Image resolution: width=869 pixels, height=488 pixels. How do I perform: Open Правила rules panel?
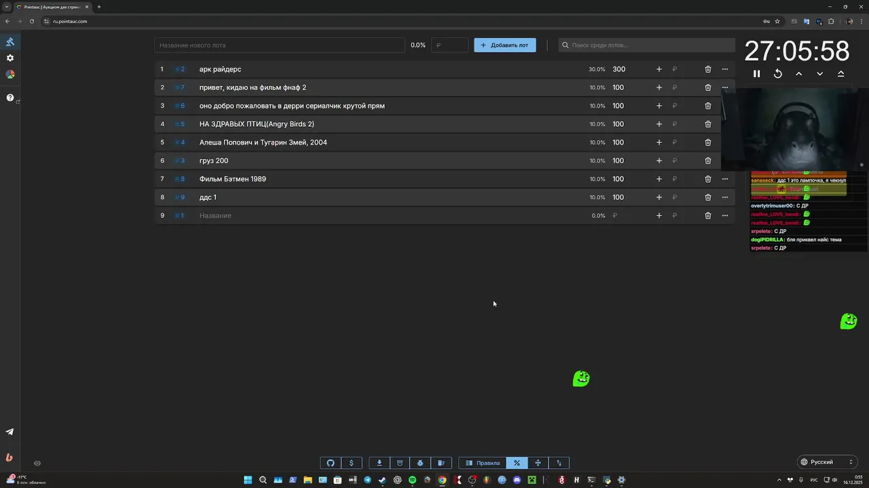483,463
